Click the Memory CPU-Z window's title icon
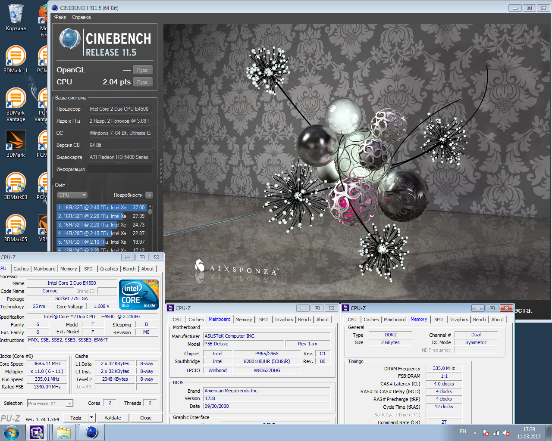 pos(345,308)
